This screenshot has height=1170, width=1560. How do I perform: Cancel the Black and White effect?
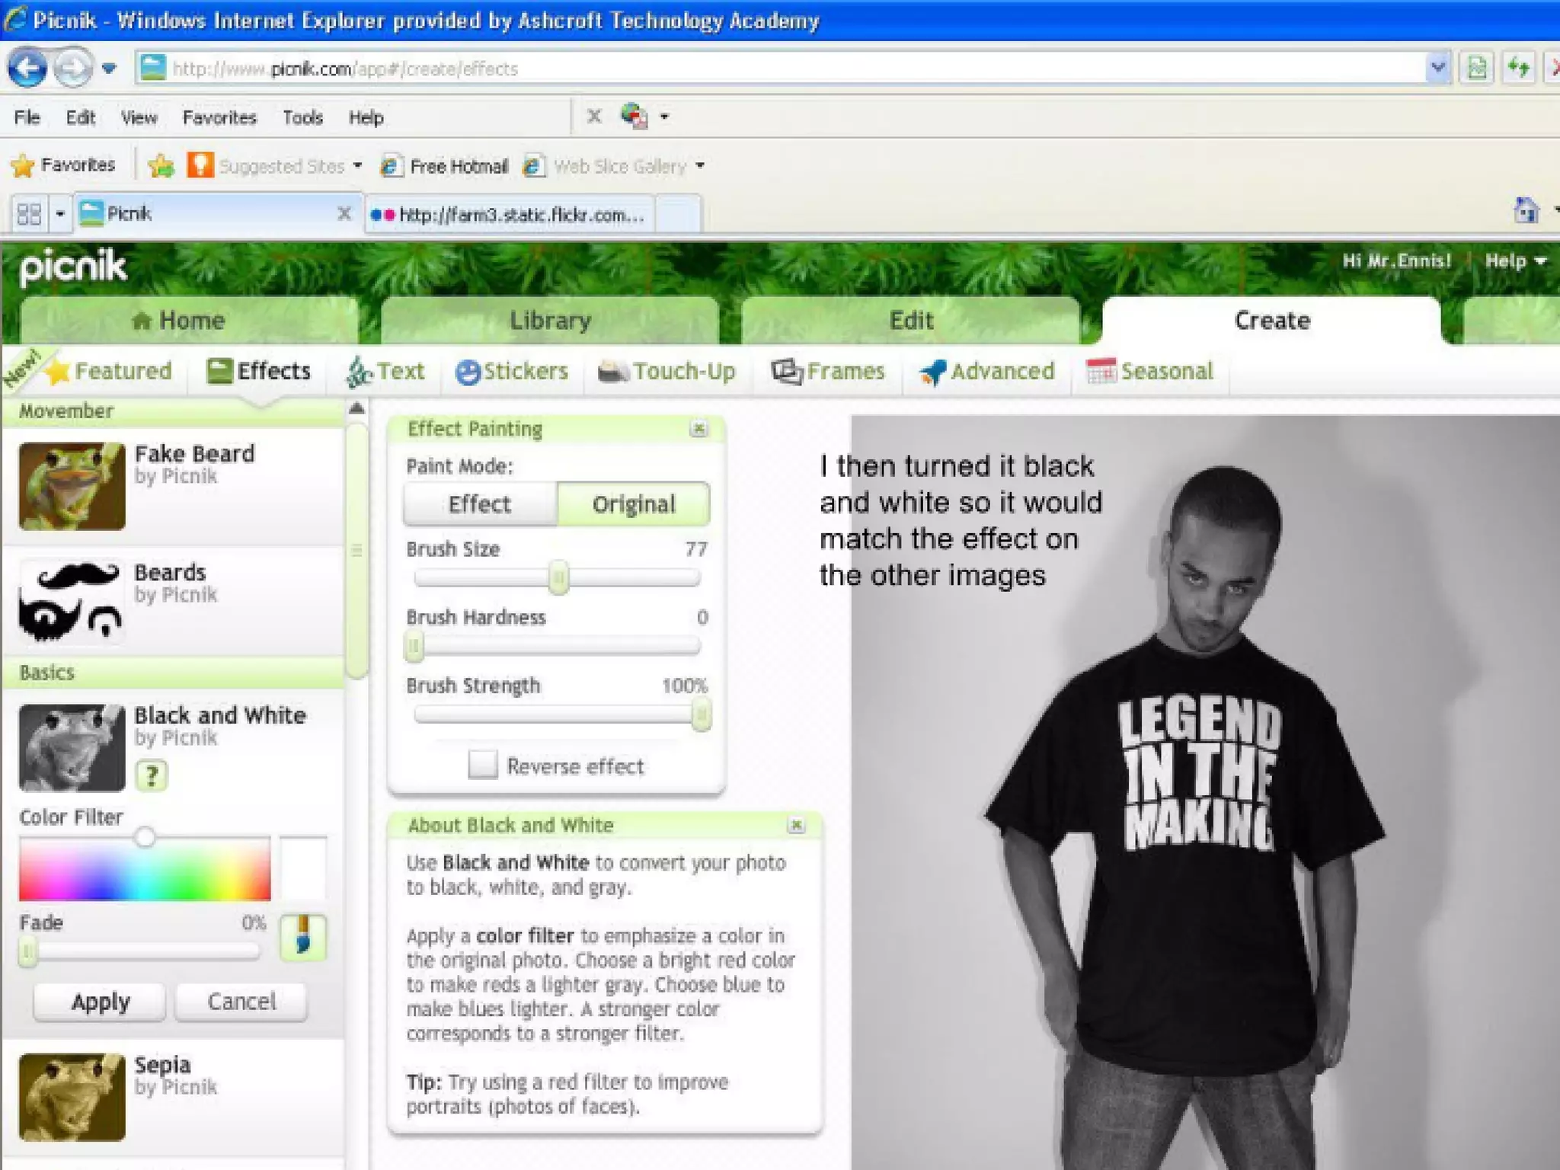(x=241, y=1002)
